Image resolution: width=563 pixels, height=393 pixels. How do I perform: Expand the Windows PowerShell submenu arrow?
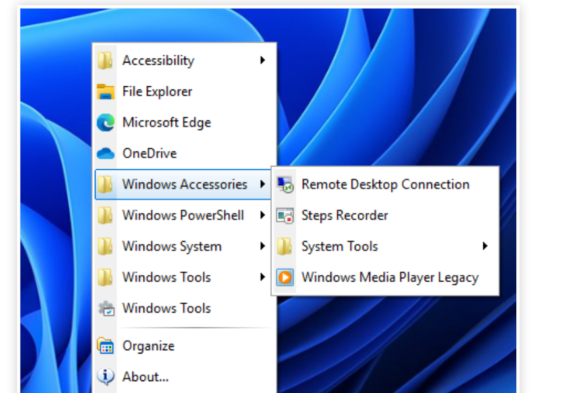click(262, 215)
